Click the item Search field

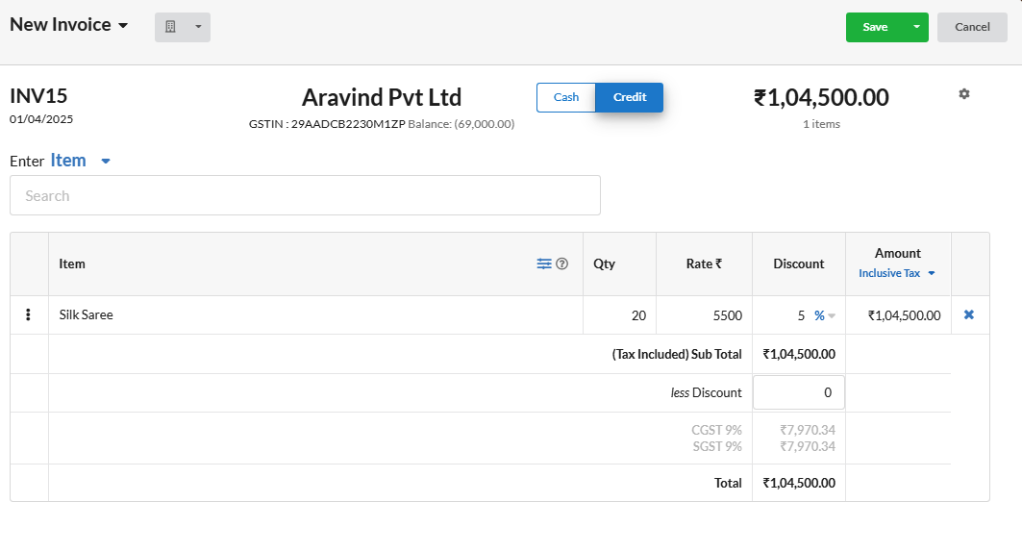(305, 195)
